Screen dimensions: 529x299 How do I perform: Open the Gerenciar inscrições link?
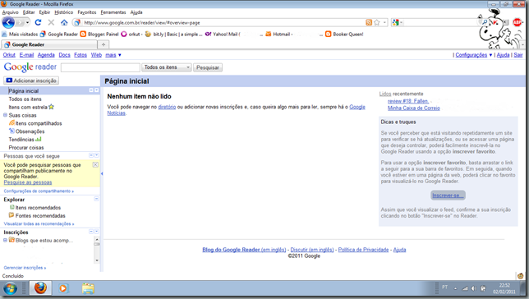[x=25, y=268]
